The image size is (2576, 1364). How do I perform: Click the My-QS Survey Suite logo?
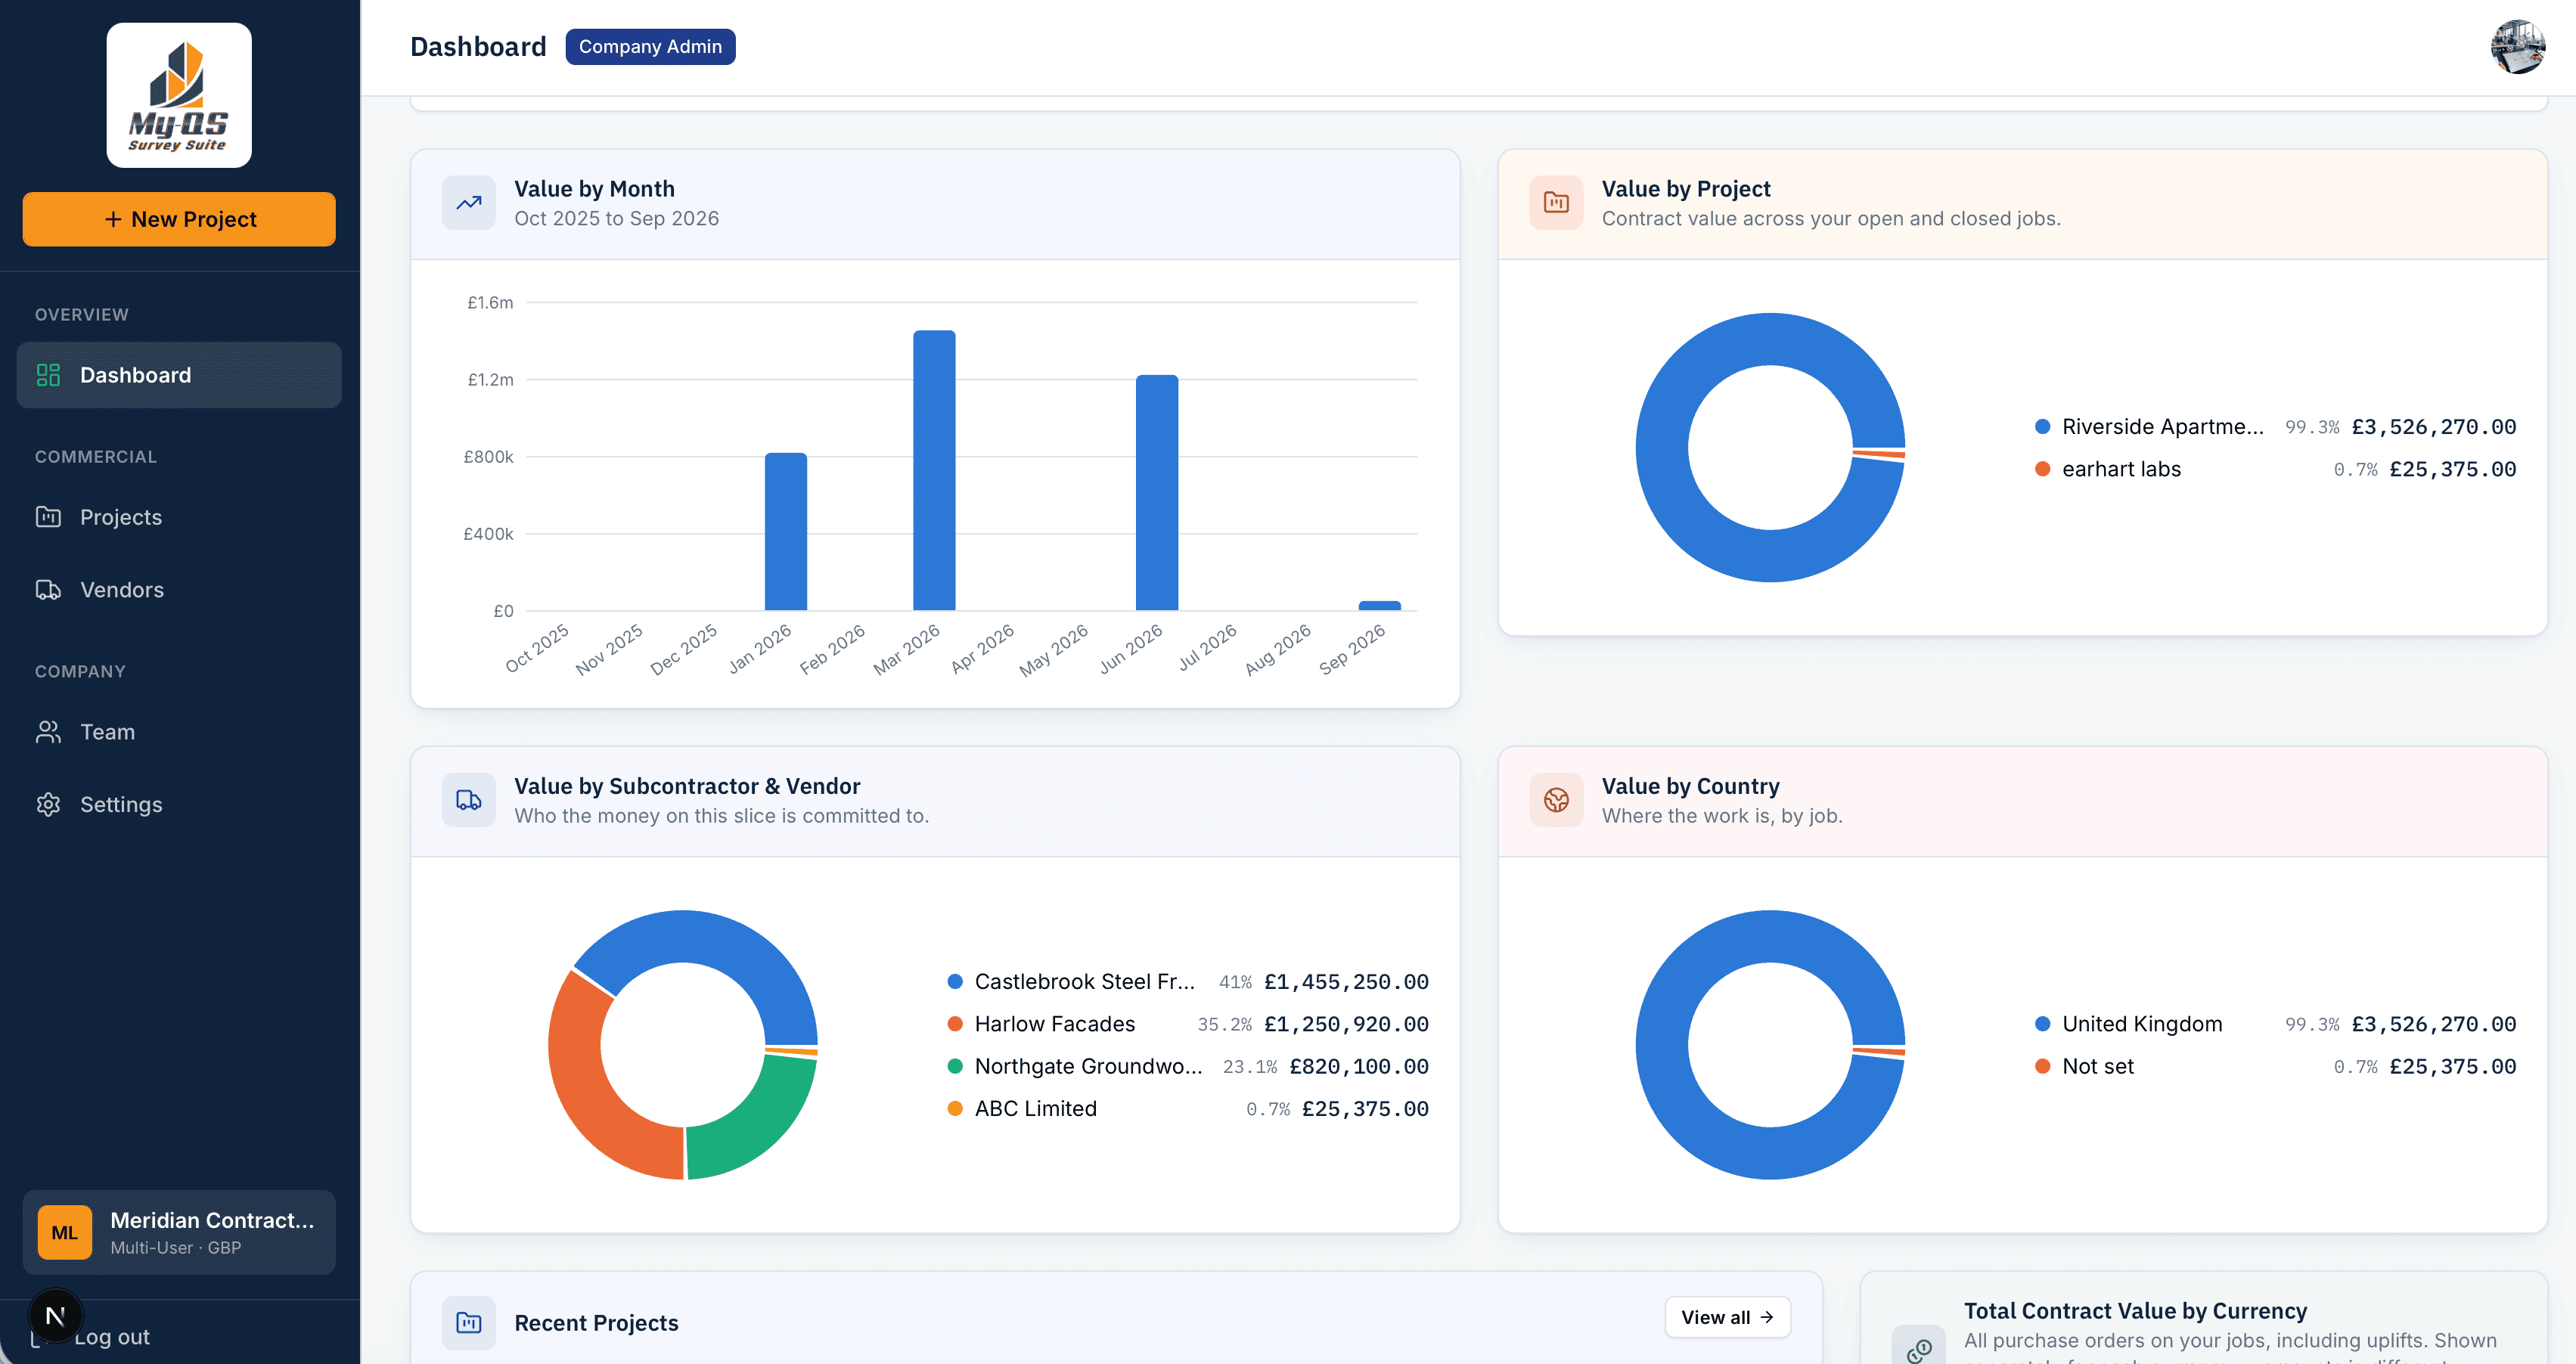click(x=179, y=95)
